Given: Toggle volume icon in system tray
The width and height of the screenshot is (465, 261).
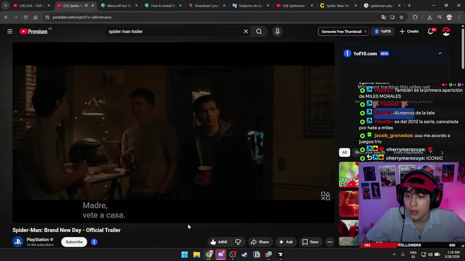Looking at the screenshot, I should click(x=430, y=254).
